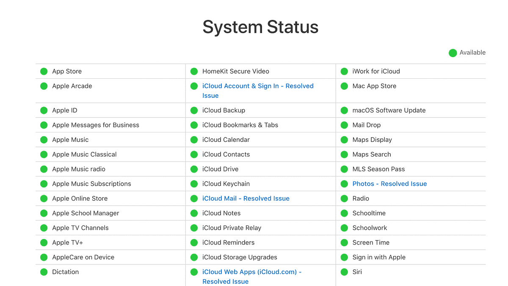Open the Photos resolved issue details
The height and width of the screenshot is (286, 508).
tap(389, 184)
